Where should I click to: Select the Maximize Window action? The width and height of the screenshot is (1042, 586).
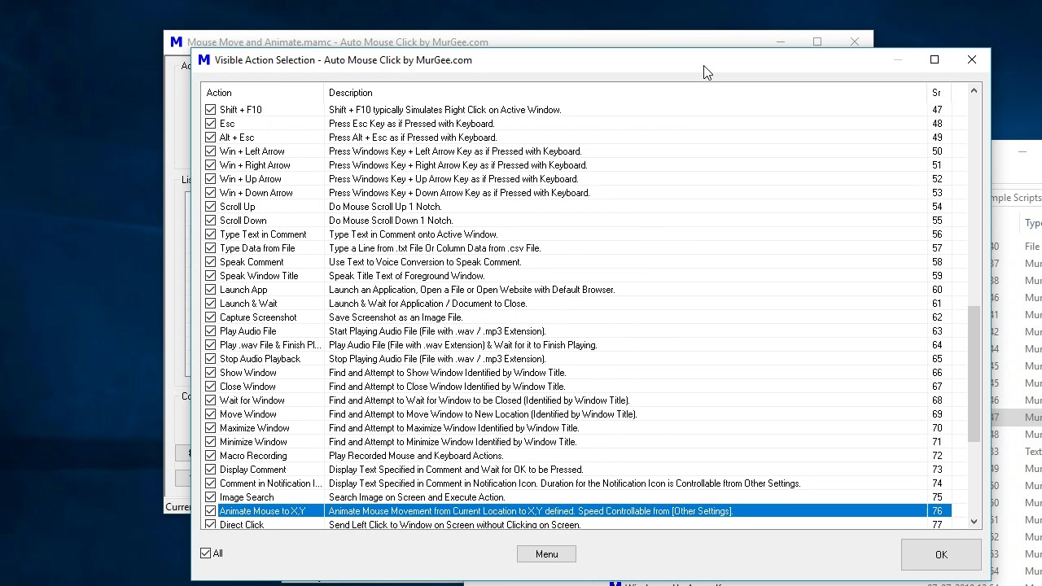tap(576, 428)
